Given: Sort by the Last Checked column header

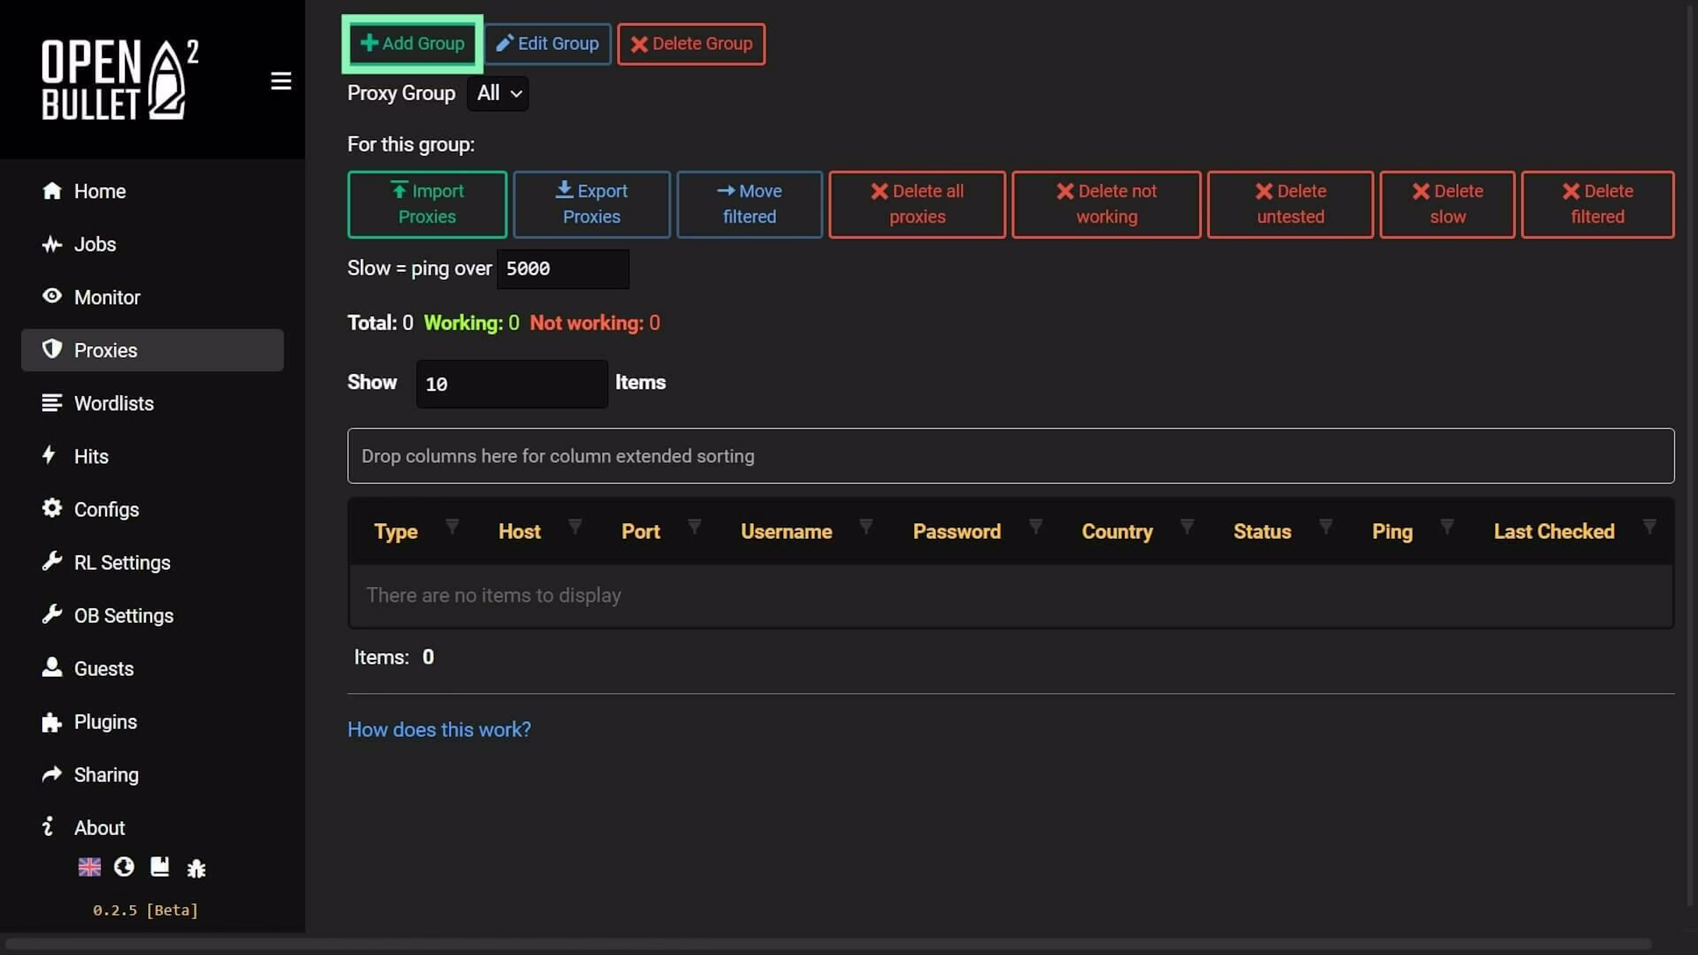Looking at the screenshot, I should pyautogui.click(x=1554, y=531).
